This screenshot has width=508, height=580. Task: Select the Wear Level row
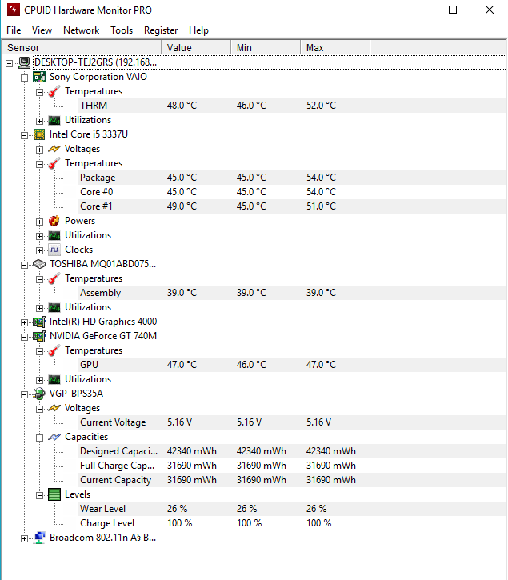(x=102, y=509)
